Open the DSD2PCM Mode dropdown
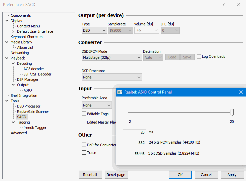 coord(112,57)
